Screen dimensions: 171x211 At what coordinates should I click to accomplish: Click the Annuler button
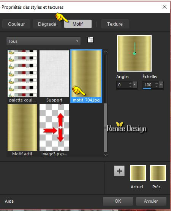[x=151, y=201]
